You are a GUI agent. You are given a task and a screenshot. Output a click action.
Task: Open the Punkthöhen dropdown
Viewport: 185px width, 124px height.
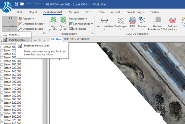click(78, 18)
